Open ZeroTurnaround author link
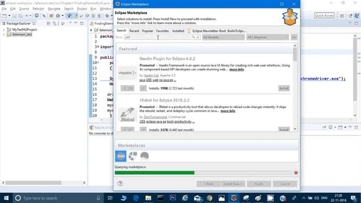This screenshot has height=203, width=361. click(x=156, y=117)
